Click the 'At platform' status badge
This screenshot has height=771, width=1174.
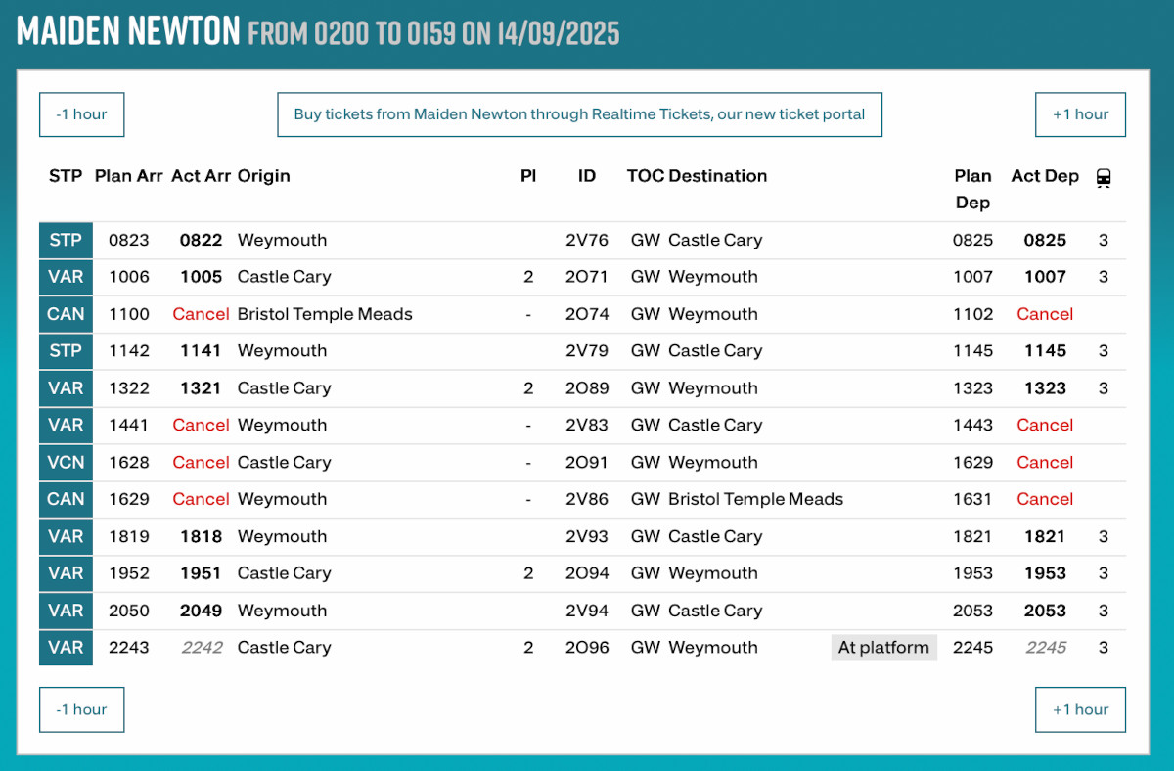coord(883,648)
